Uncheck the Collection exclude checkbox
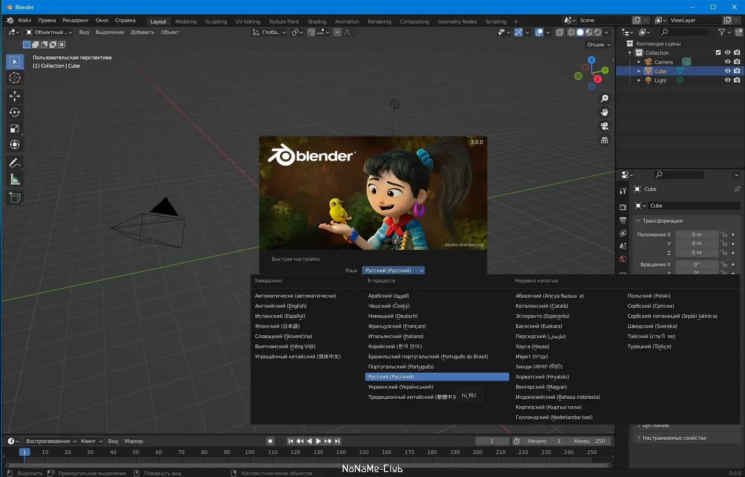 (718, 52)
